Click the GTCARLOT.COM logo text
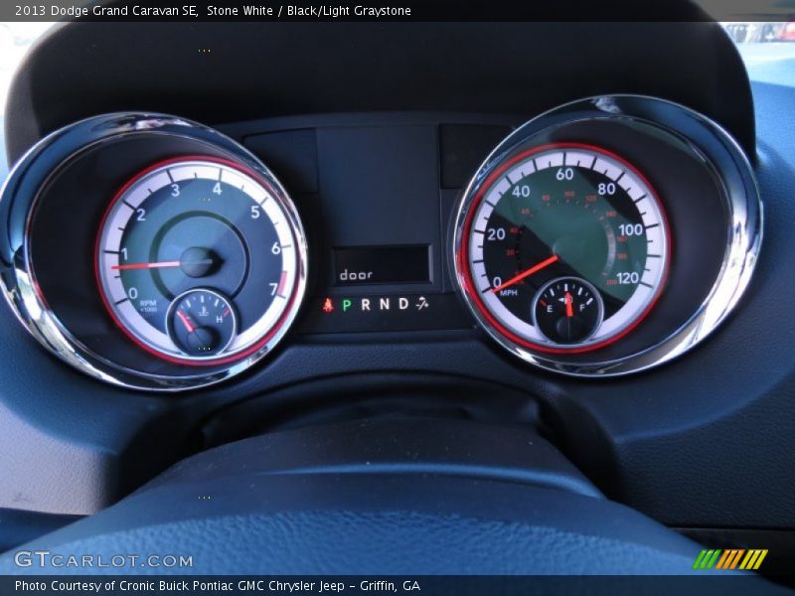795x596 pixels. [x=103, y=560]
